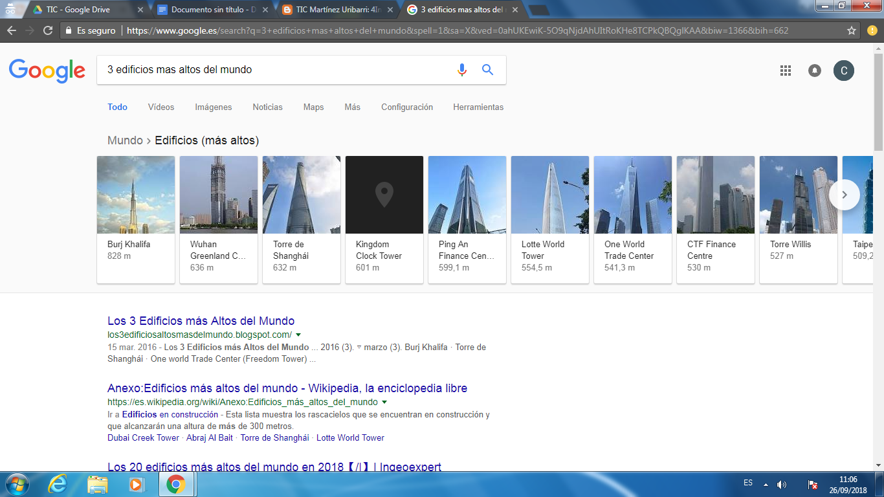Open the Abraj Al Bait sitelink
Screen dimensions: 884x497
pos(210,438)
